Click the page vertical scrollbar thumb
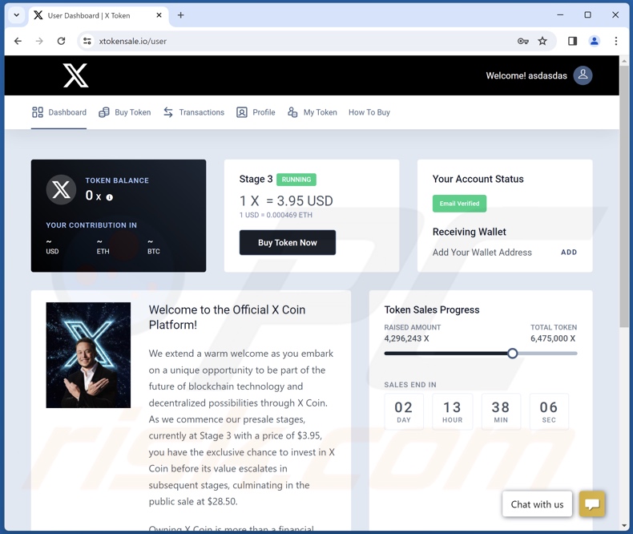The height and width of the screenshot is (534, 633). (x=624, y=196)
